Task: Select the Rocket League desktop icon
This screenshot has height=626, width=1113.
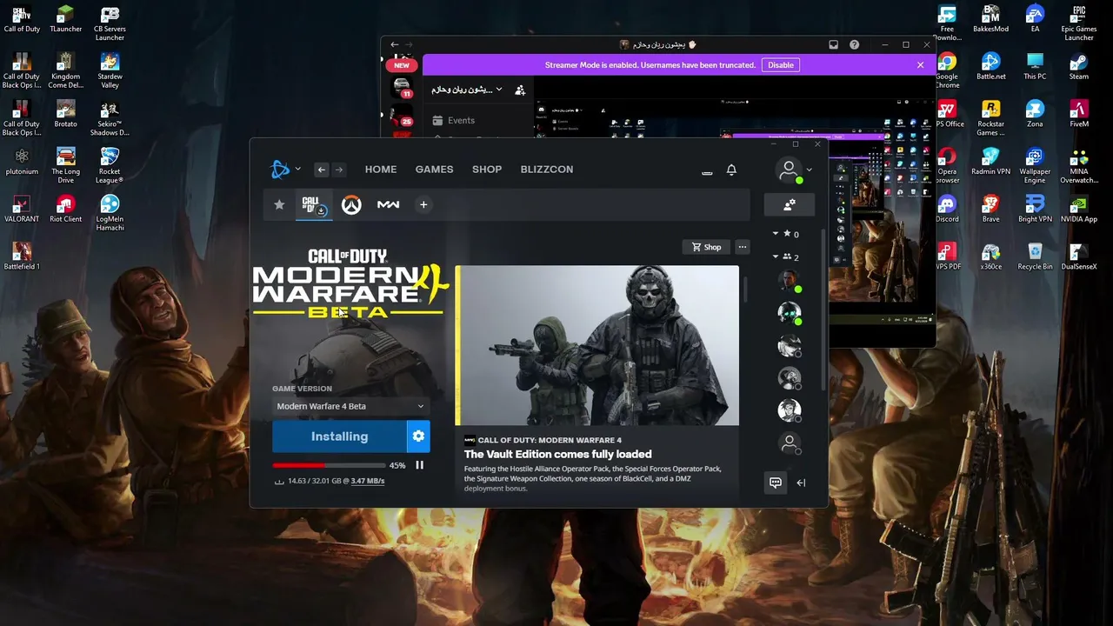Action: point(110,166)
